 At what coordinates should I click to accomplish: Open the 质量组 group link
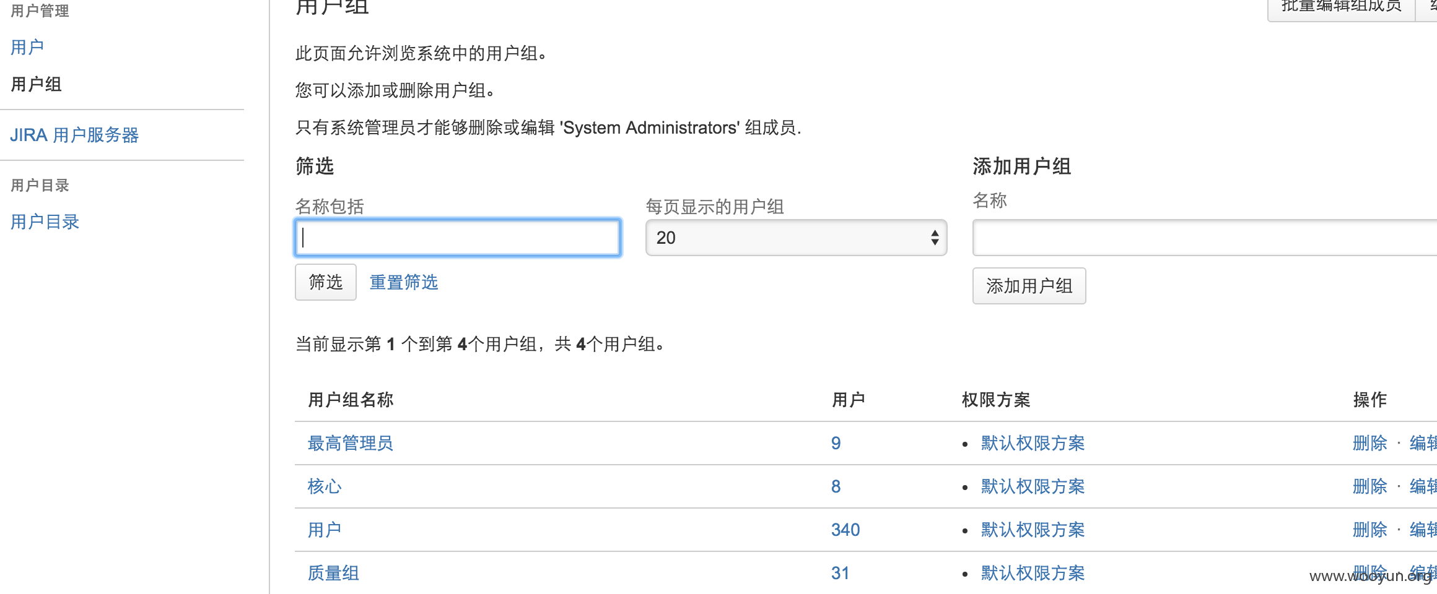click(x=333, y=573)
